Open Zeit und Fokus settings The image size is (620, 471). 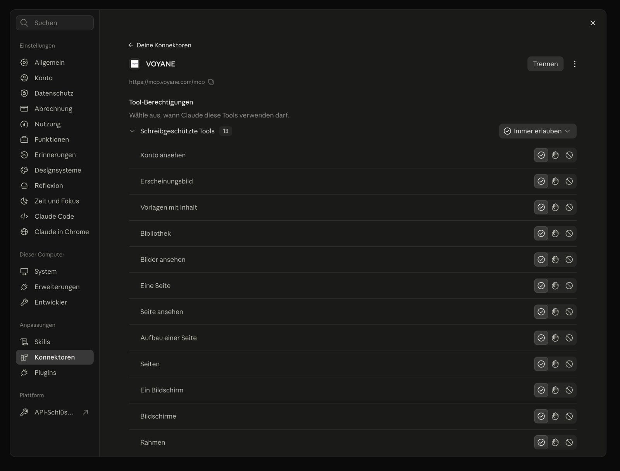[x=55, y=201]
